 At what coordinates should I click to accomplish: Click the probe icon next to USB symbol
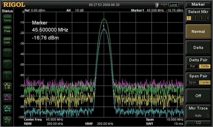[x=157, y=5]
